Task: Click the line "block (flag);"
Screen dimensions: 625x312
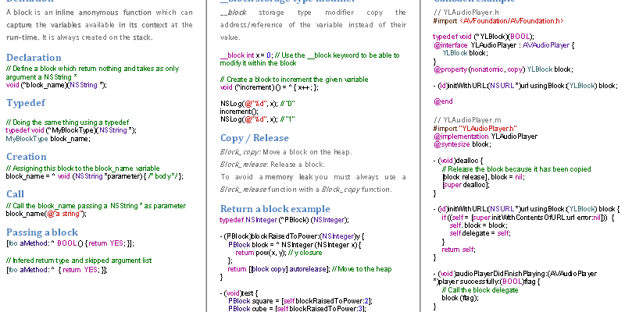Action: point(460,298)
